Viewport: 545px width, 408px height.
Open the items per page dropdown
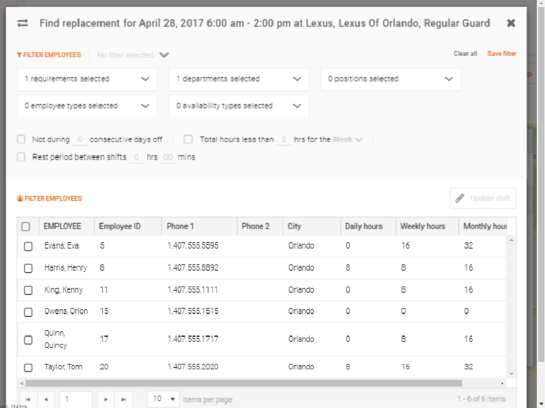[x=163, y=400]
